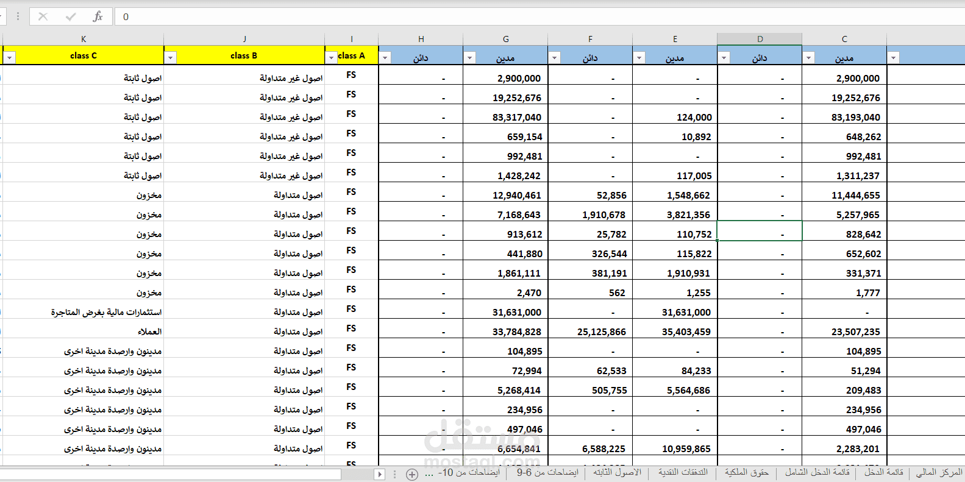Click cell with value 10,959,865
The image size is (965, 482).
point(675,446)
